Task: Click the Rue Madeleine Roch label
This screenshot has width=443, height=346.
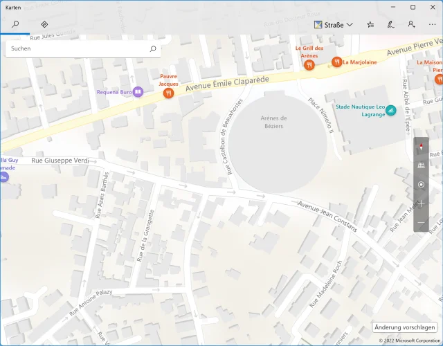Action: click(326, 284)
